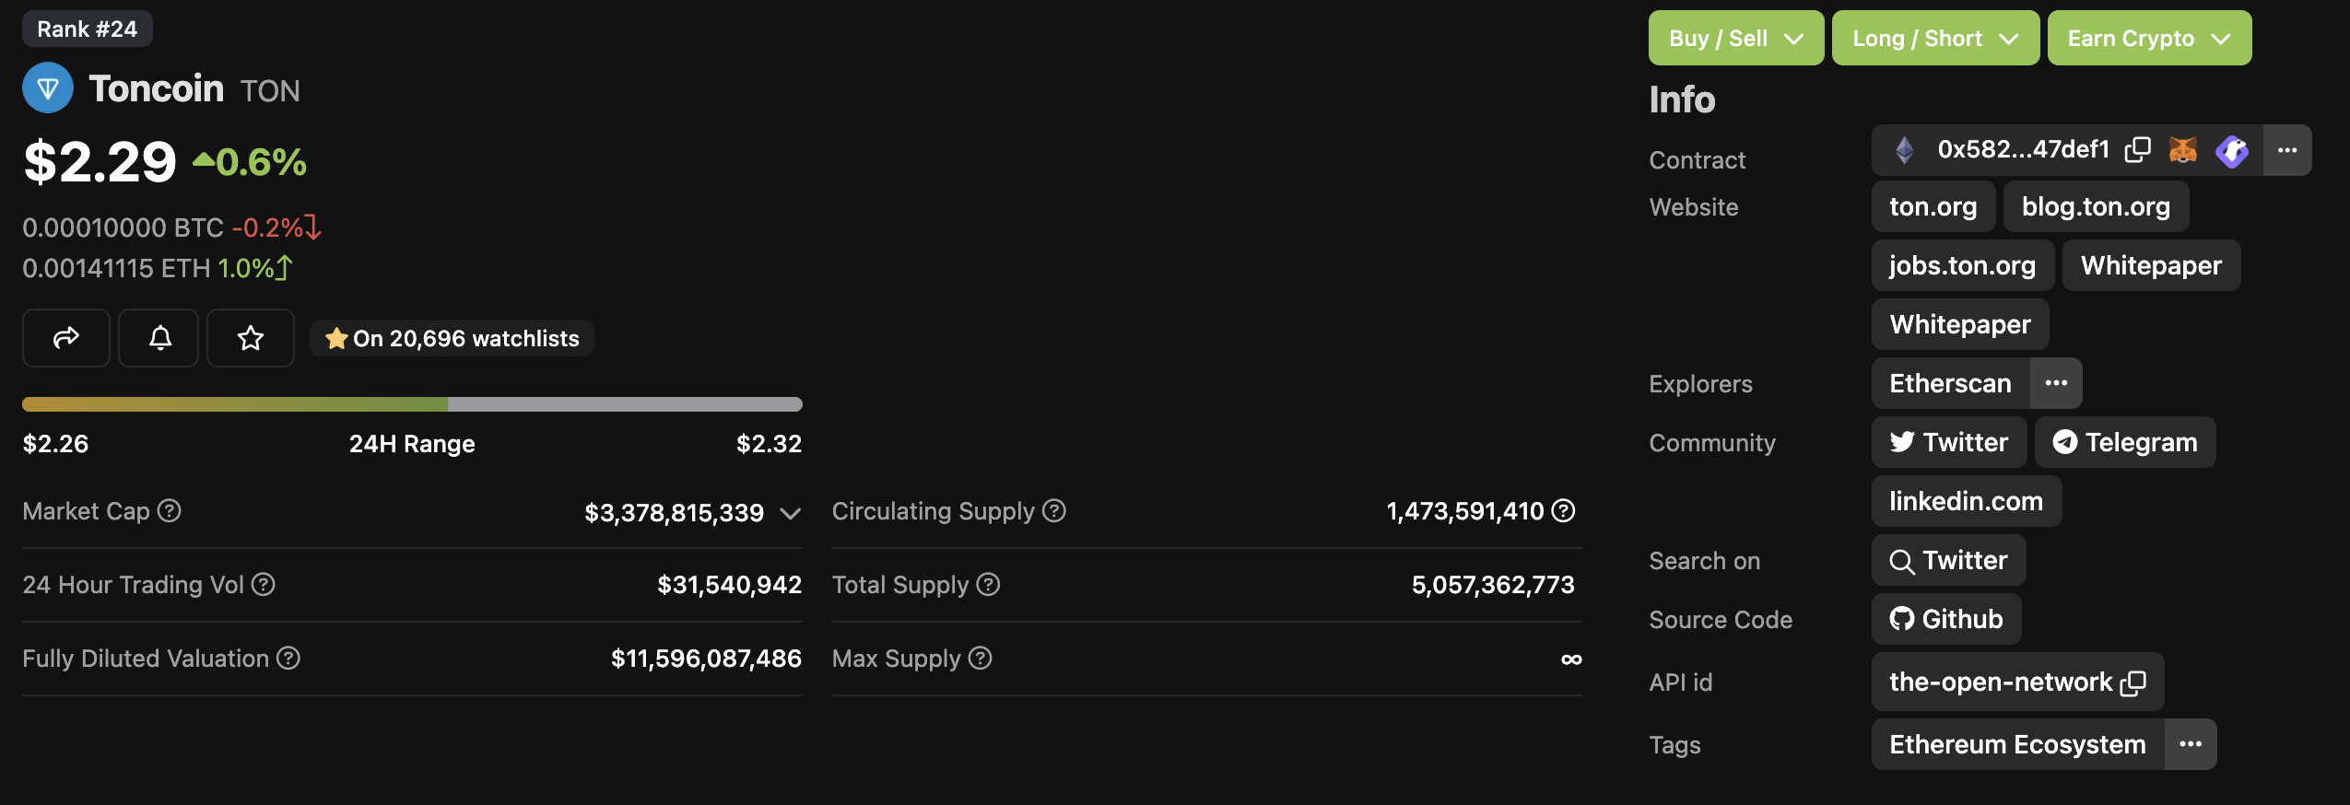Toggle the favorite star button
The height and width of the screenshot is (805, 2350).
coord(251,338)
